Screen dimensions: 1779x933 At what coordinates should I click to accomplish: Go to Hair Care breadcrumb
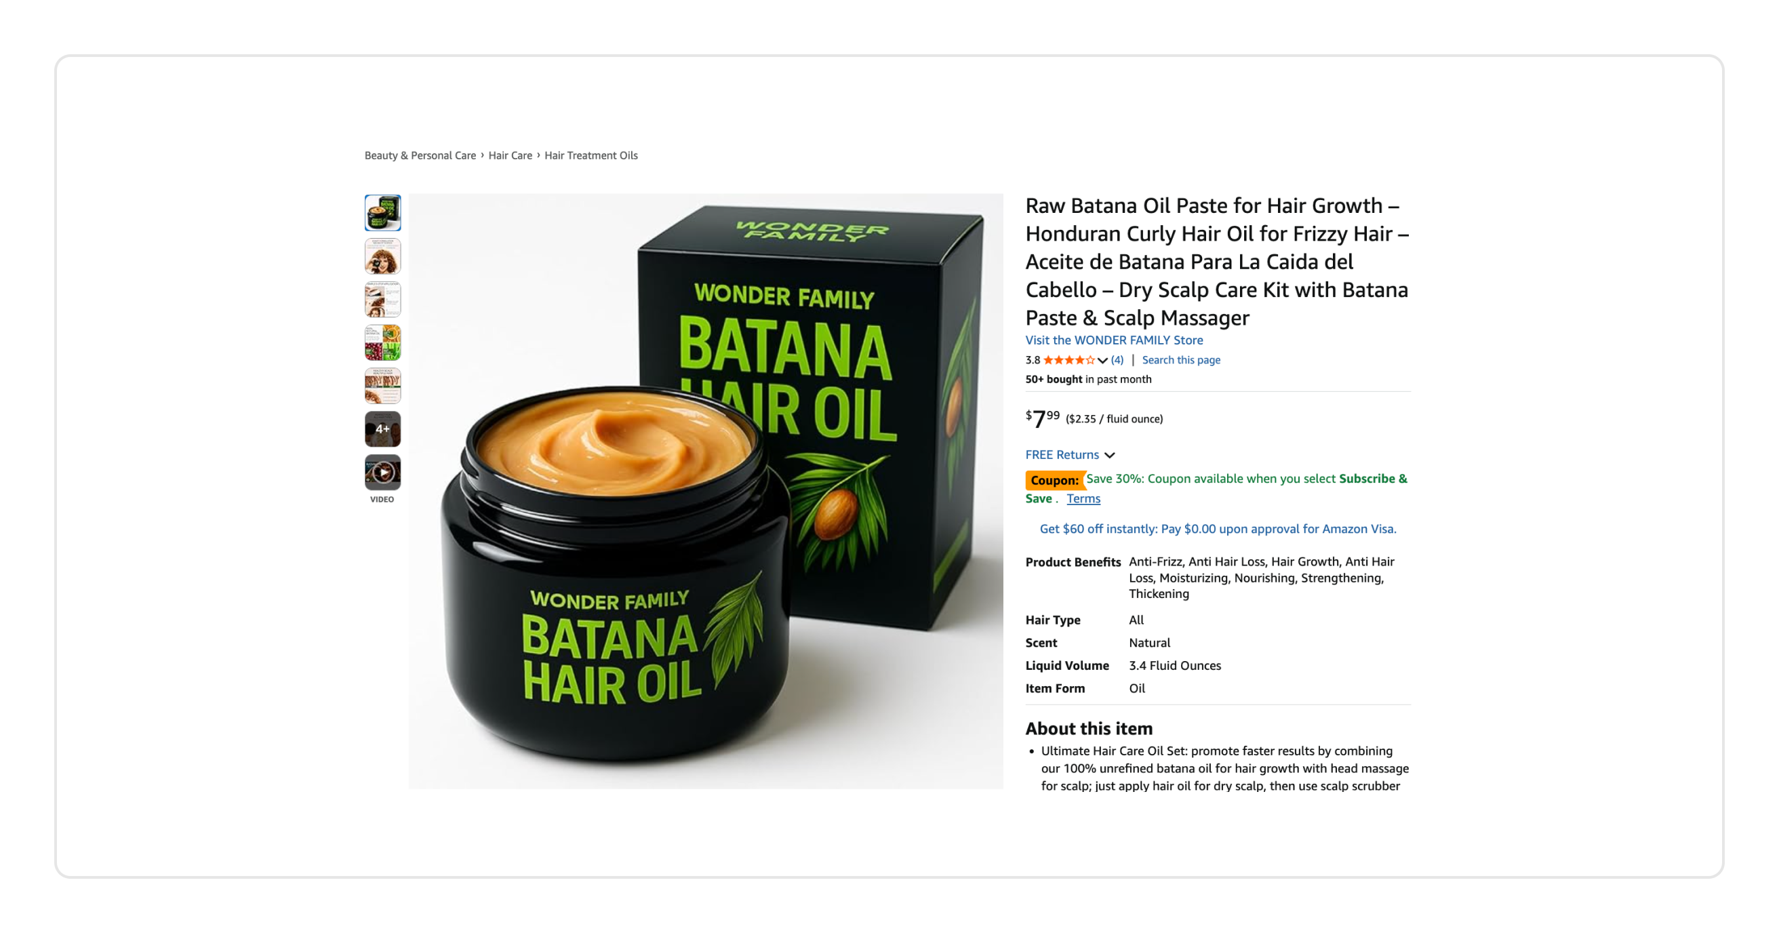coord(510,155)
